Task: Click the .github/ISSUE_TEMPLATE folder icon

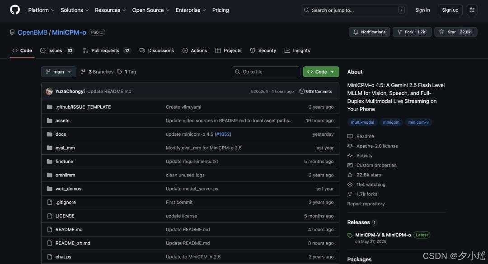Action: 50,107
